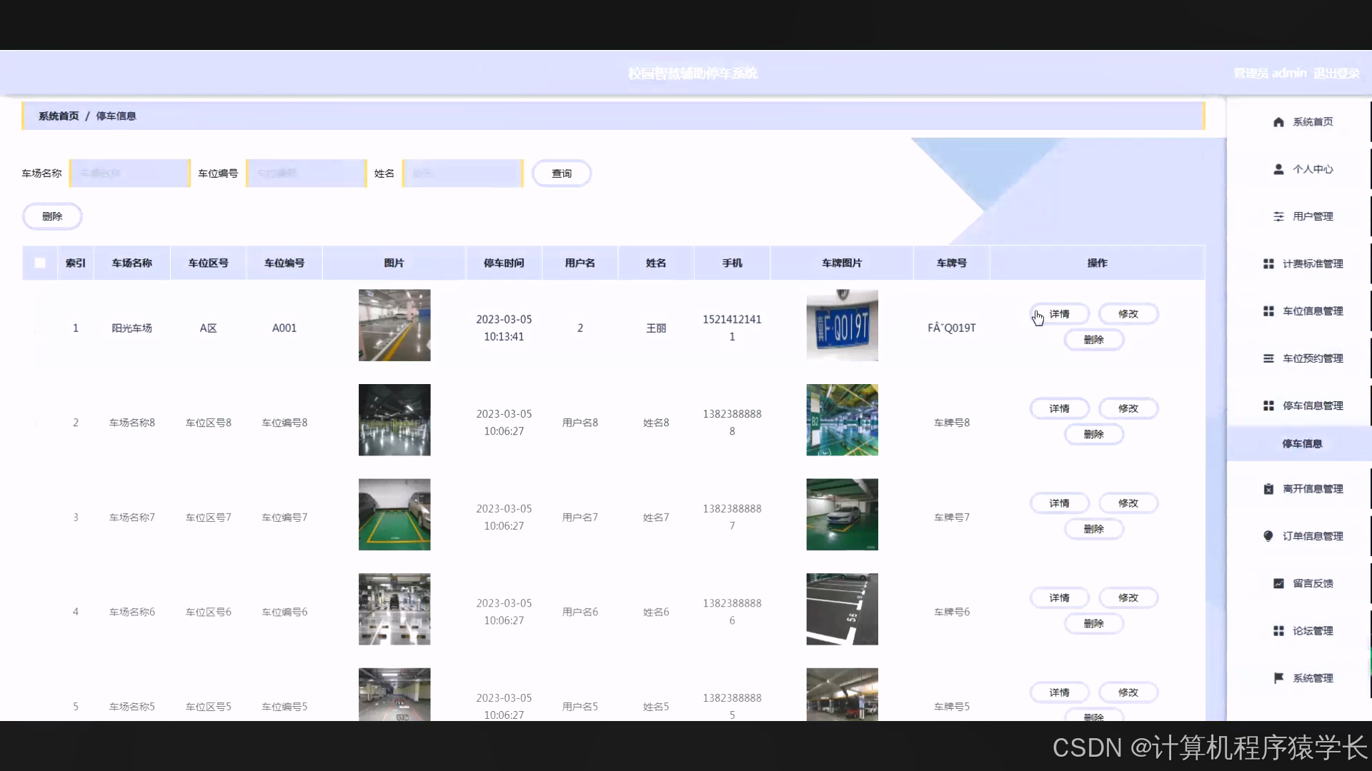The height and width of the screenshot is (771, 1372).
Task: Click the sliders icon beside 用户管理
Action: [1278, 216]
